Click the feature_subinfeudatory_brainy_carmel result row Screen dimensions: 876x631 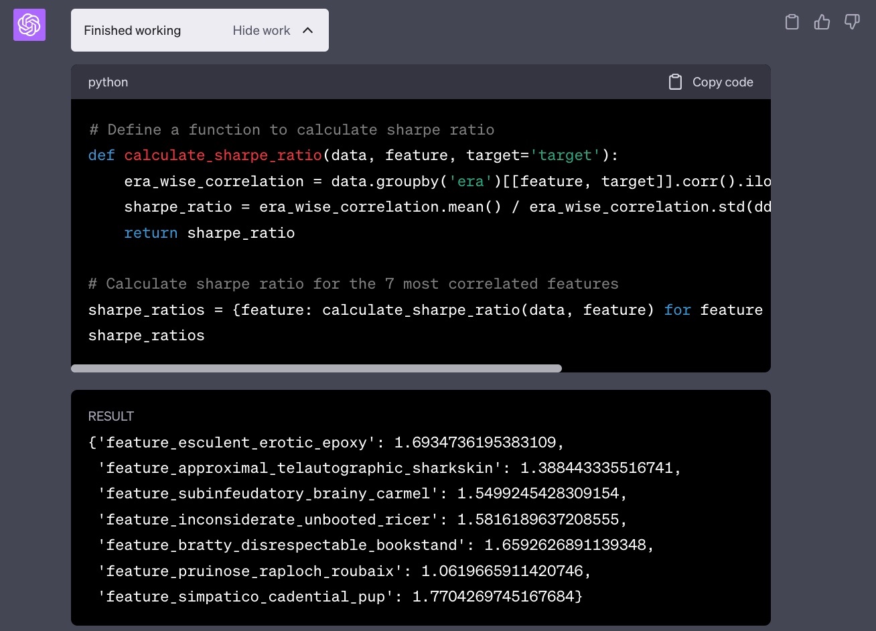(x=362, y=493)
